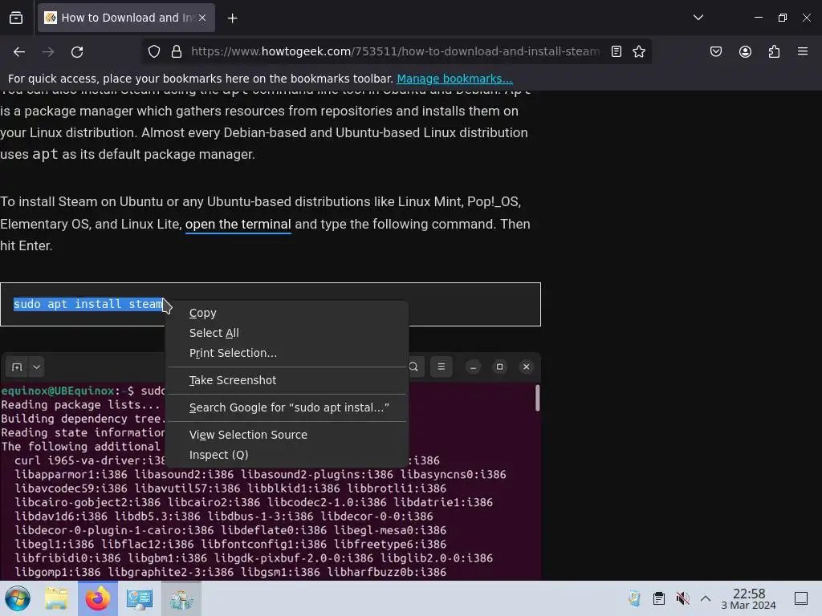Close the How to Download tab
The image size is (822, 616).
202,18
